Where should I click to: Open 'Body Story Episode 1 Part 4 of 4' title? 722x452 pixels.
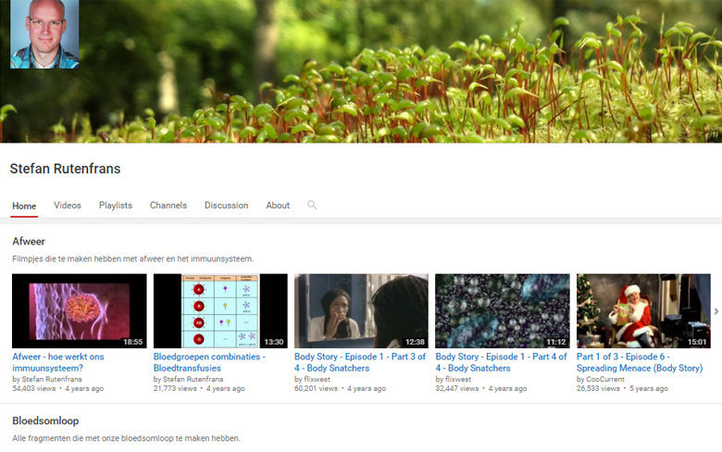tap(501, 362)
